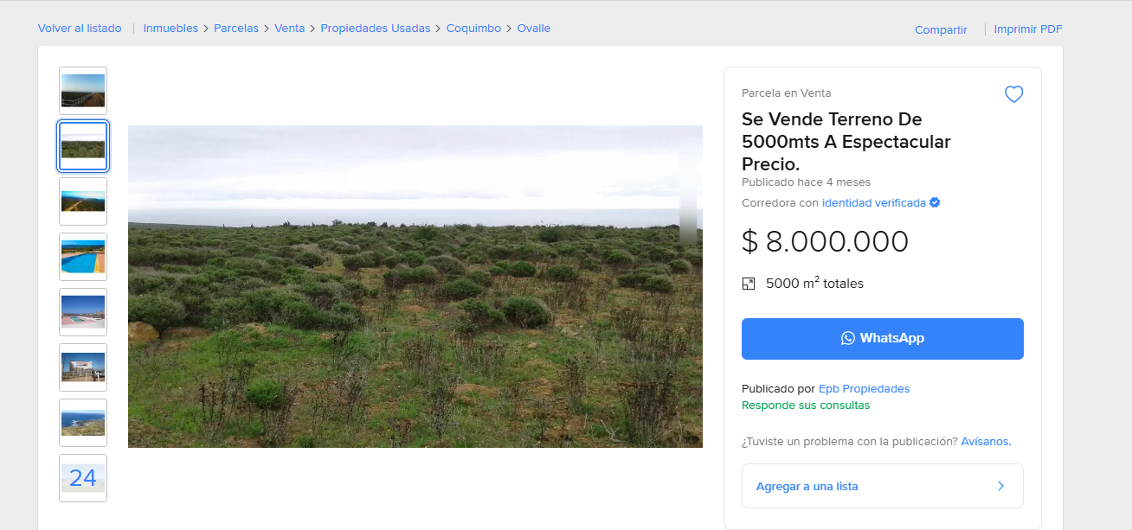View the fifth thumbnail with coastal pool
This screenshot has width=1132, height=530.
click(x=83, y=312)
